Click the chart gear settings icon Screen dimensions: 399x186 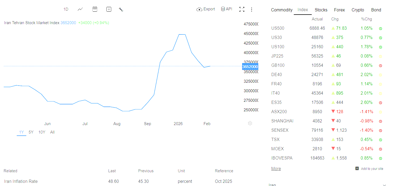pos(250,123)
